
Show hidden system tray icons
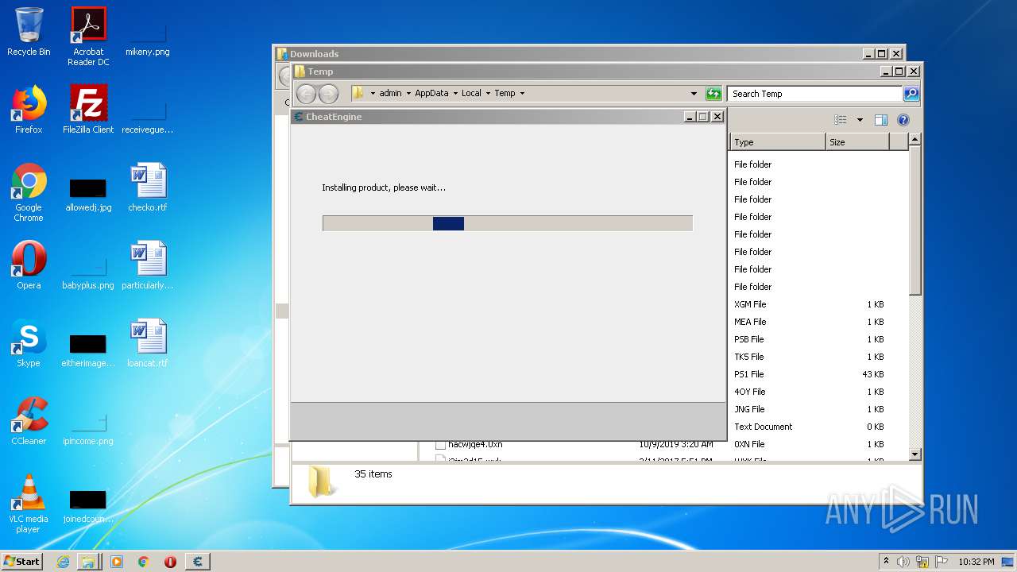[x=887, y=562]
